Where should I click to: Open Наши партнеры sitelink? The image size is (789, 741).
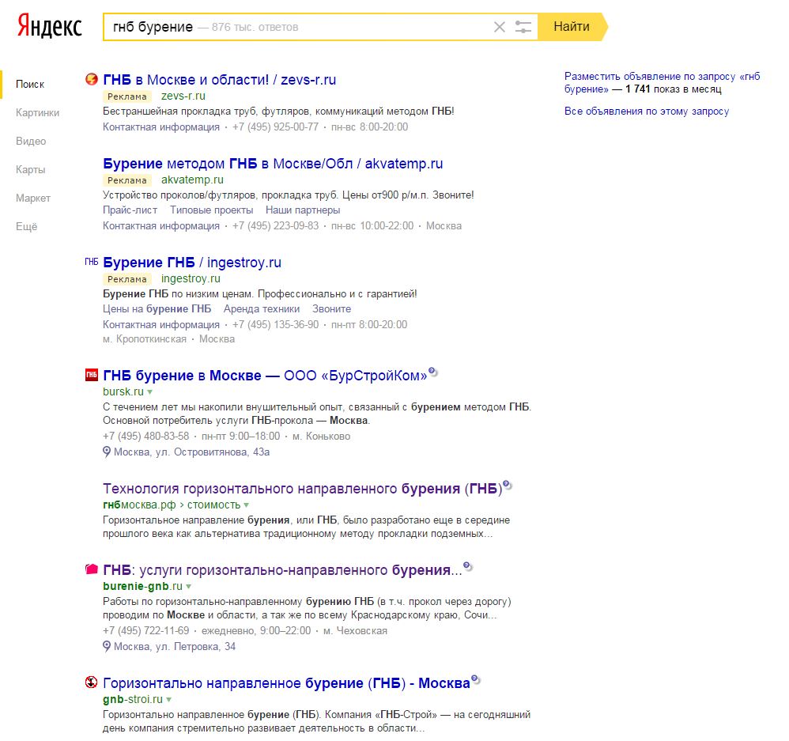coord(303,210)
